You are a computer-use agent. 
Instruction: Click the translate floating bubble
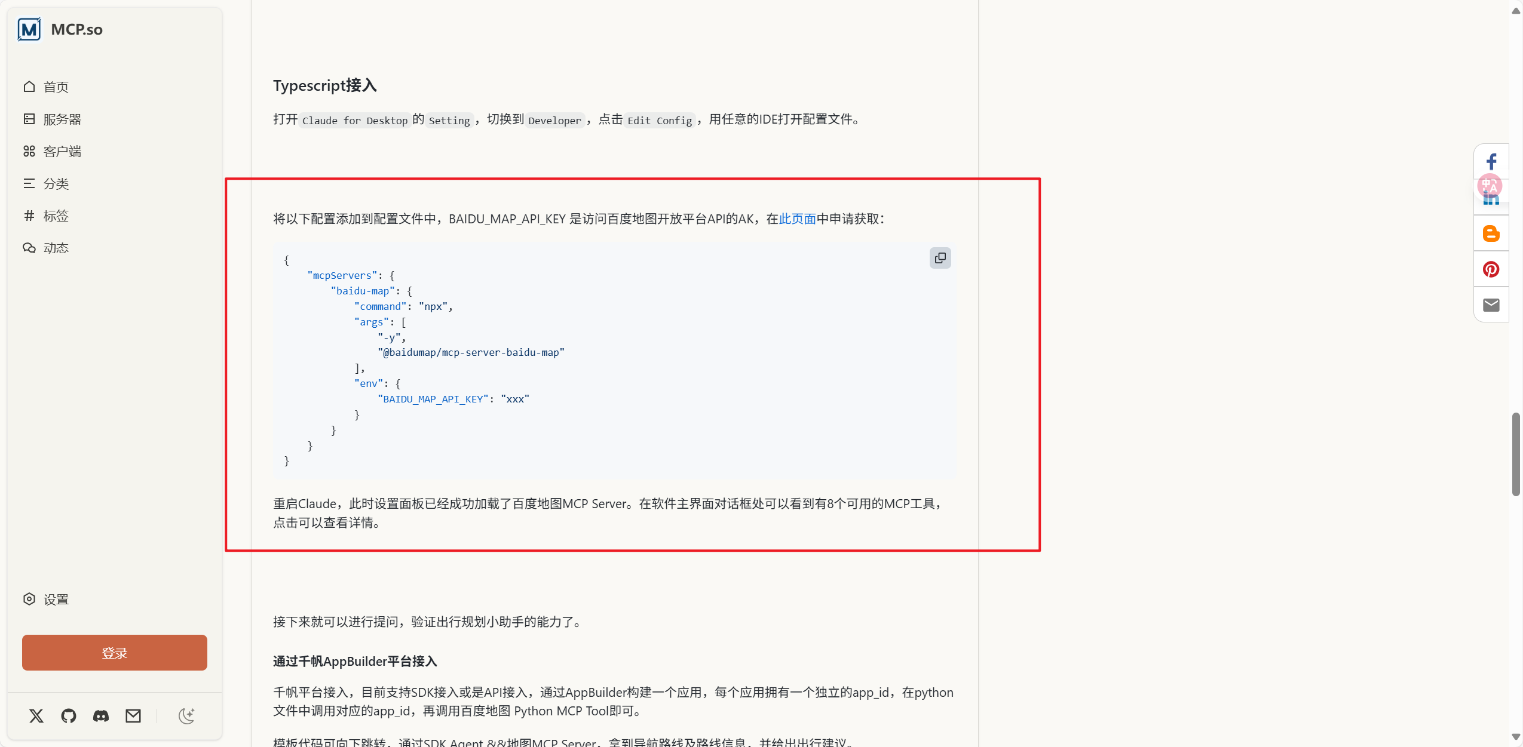(x=1490, y=186)
